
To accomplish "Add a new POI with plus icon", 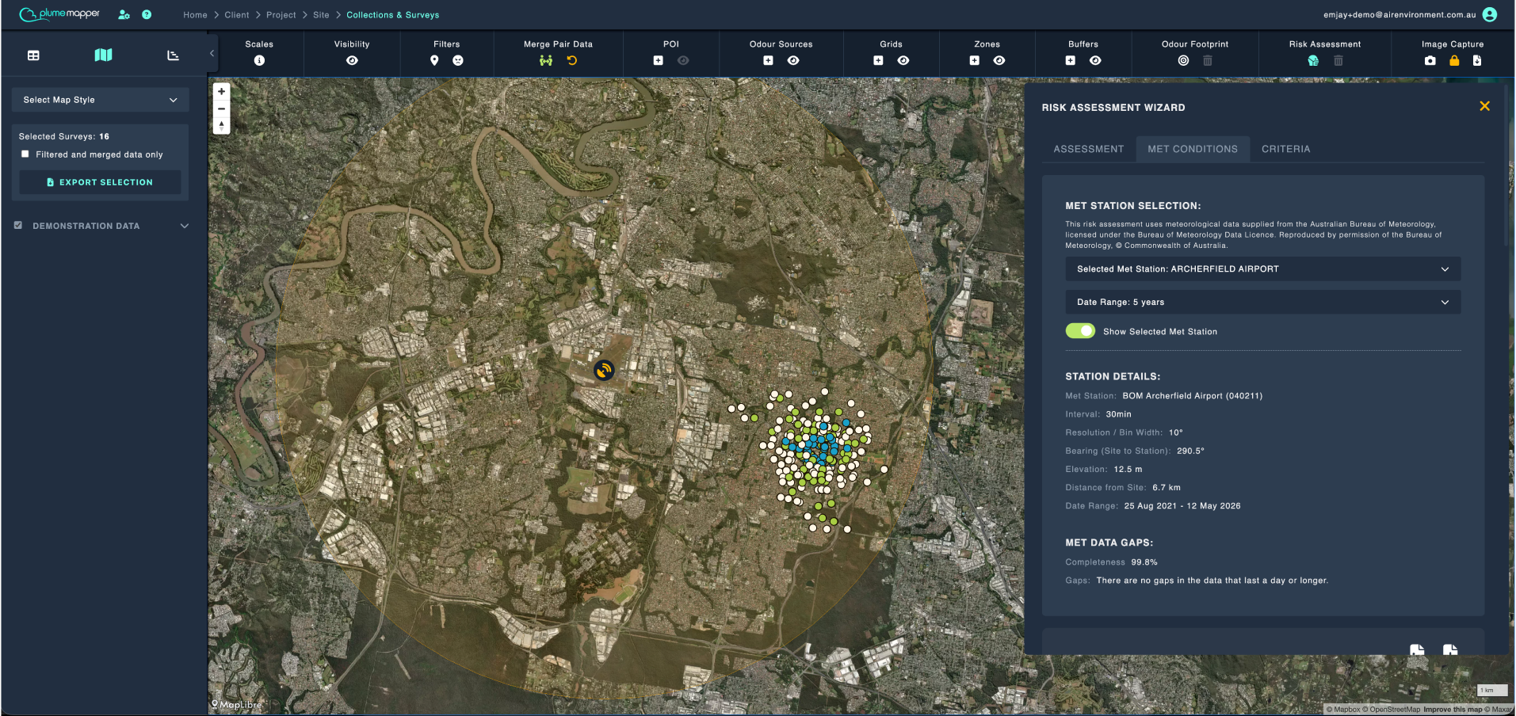I will pyautogui.click(x=659, y=61).
